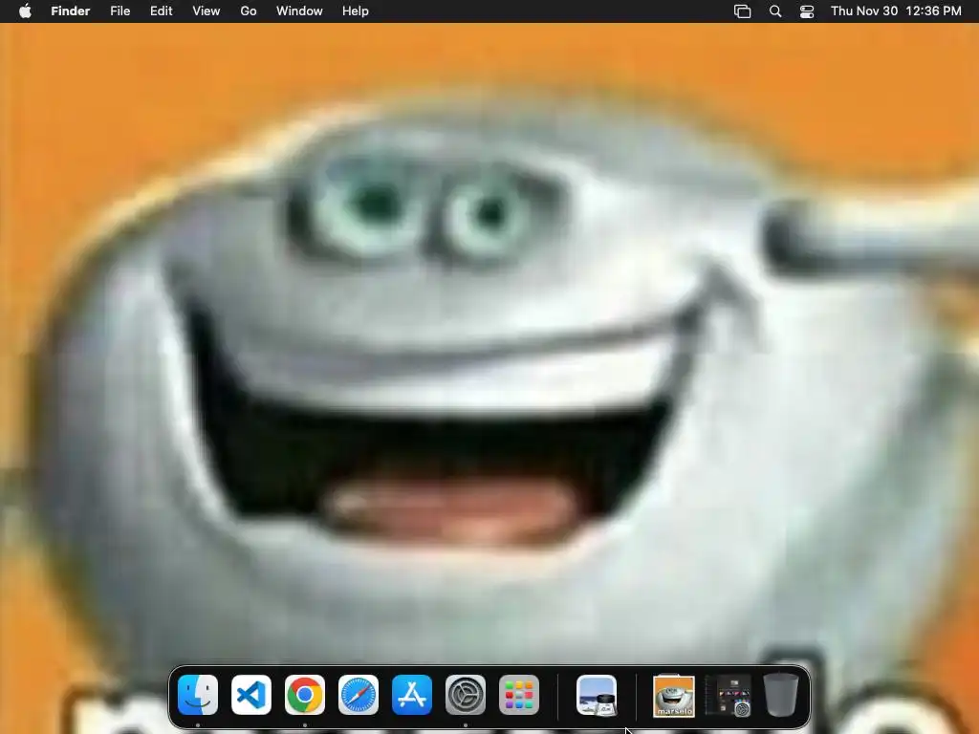979x734 pixels.
Task: Open the Help menu
Action: 356,11
